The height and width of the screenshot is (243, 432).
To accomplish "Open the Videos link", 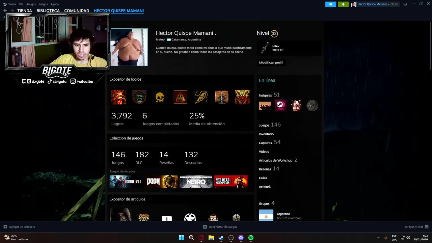I will coord(264,152).
